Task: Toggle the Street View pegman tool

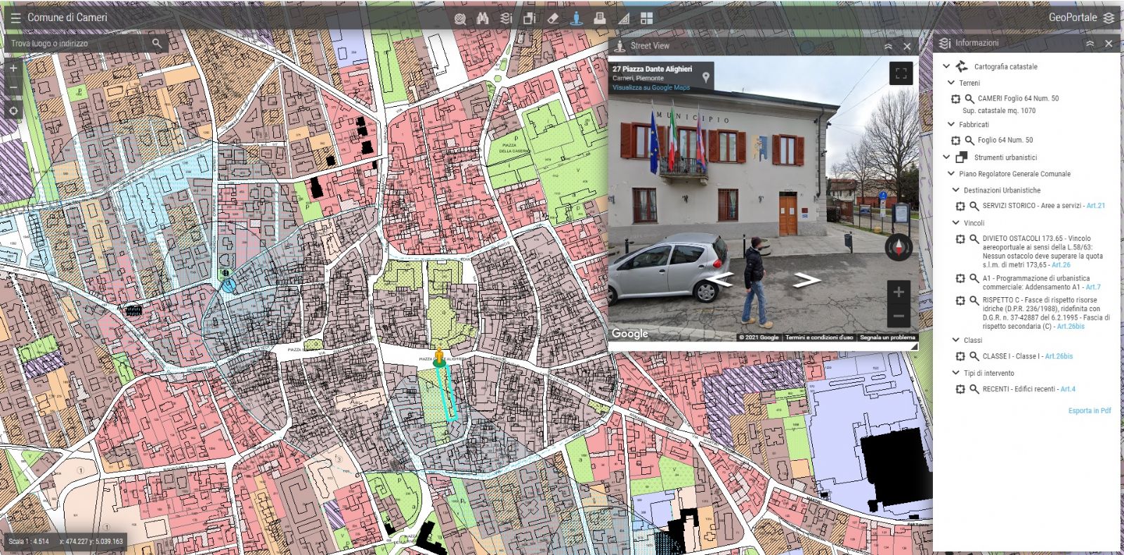Action: (576, 19)
